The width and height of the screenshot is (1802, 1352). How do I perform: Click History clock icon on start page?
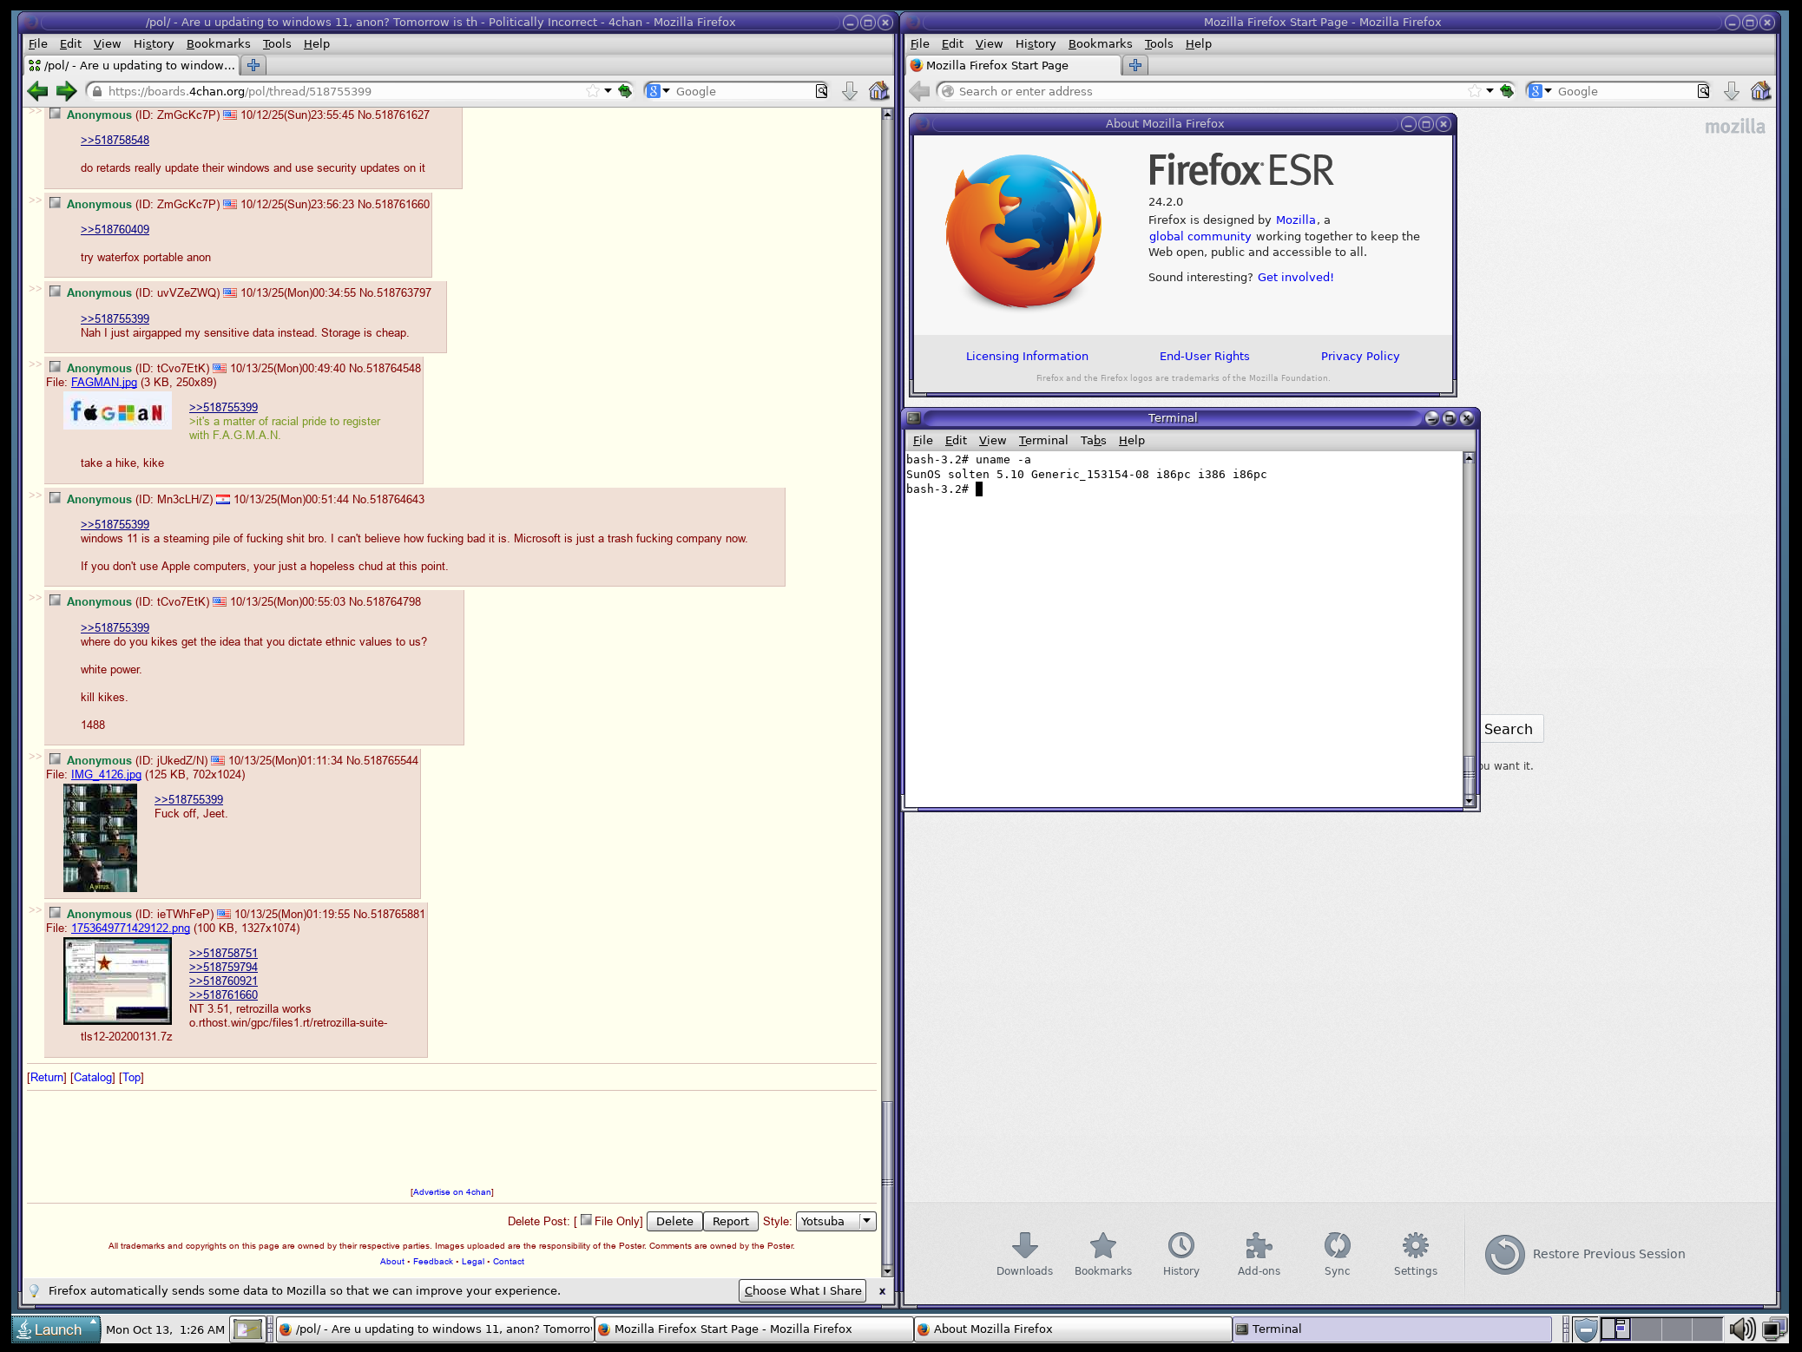1181,1246
